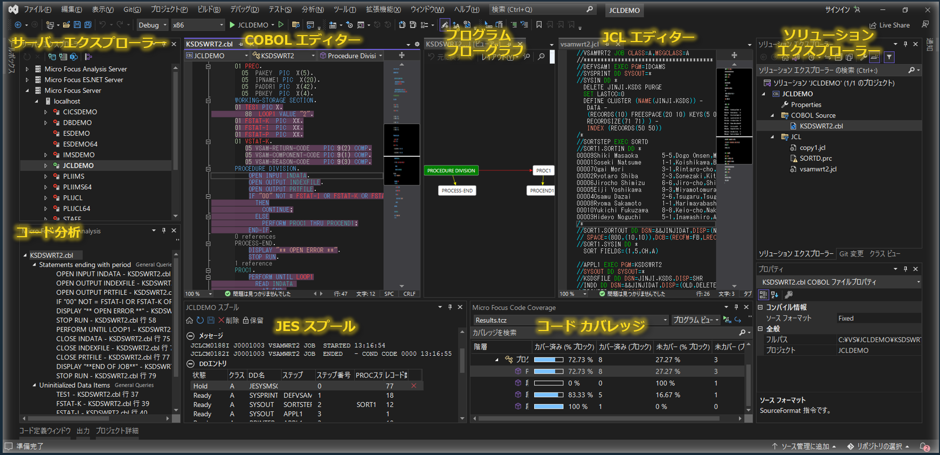The width and height of the screenshot is (940, 455).
Task: Collapse the メッセージ section in spool panel
Action: pos(190,336)
